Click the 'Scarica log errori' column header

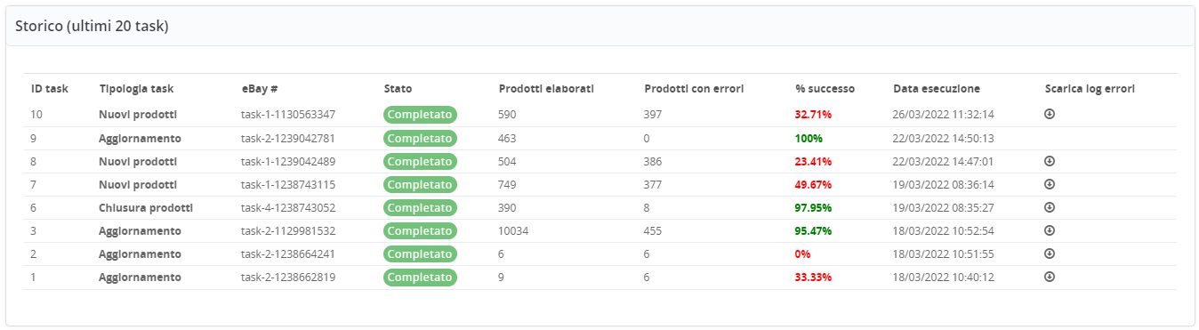click(x=1090, y=89)
